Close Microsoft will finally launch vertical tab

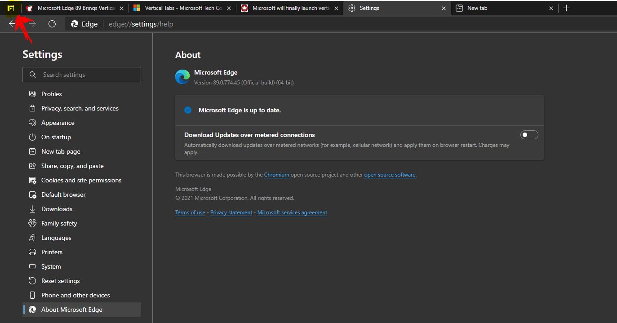(336, 8)
